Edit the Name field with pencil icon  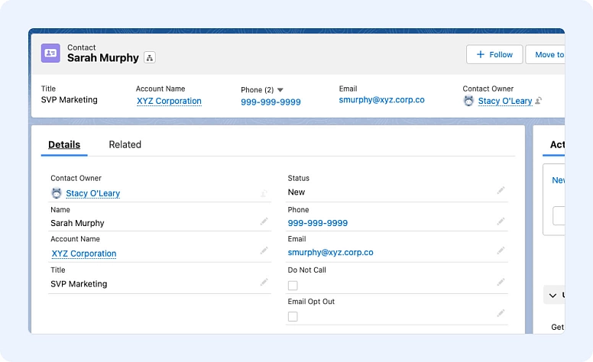[x=264, y=221]
